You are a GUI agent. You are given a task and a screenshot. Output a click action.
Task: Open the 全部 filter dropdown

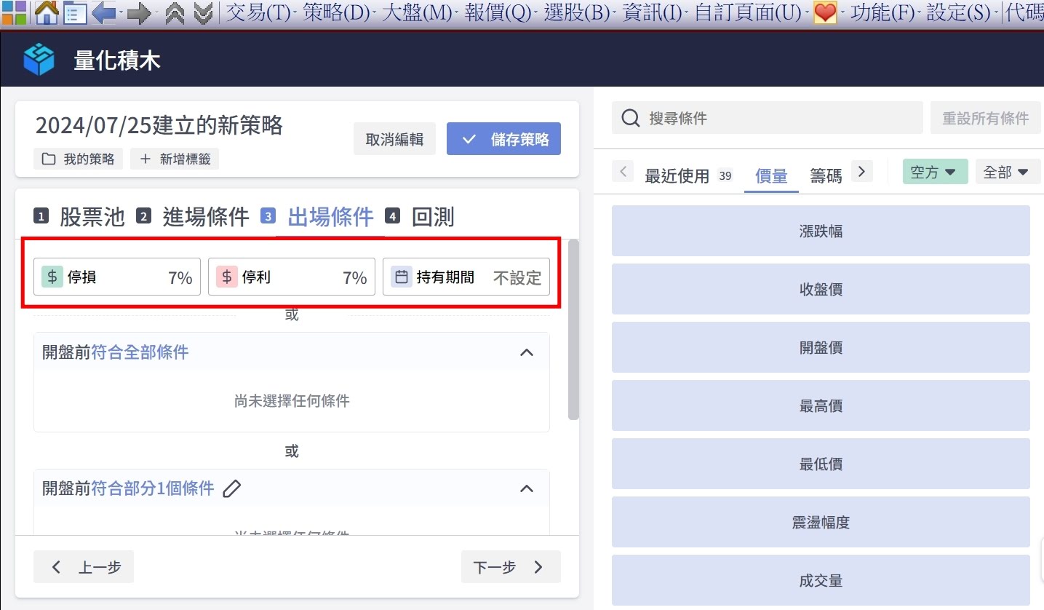point(1007,173)
